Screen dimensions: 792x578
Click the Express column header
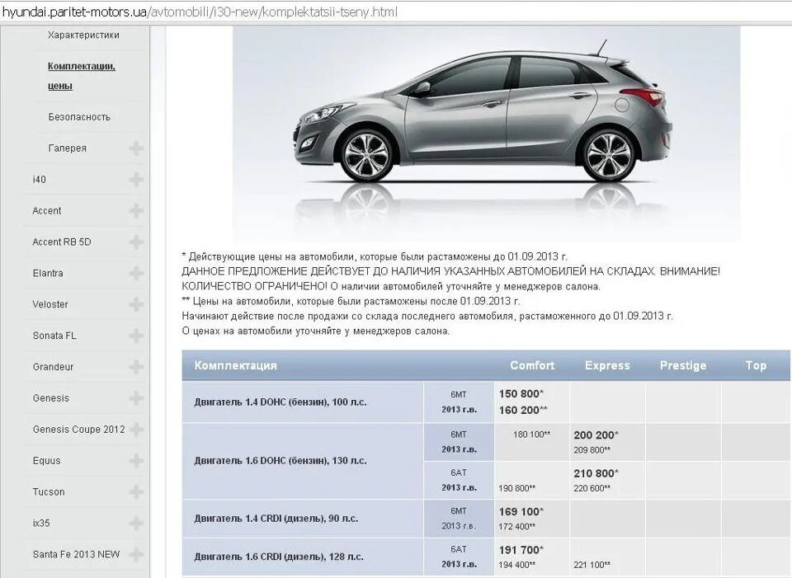click(x=607, y=365)
